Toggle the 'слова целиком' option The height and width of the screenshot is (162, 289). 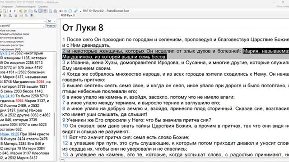click(12, 42)
